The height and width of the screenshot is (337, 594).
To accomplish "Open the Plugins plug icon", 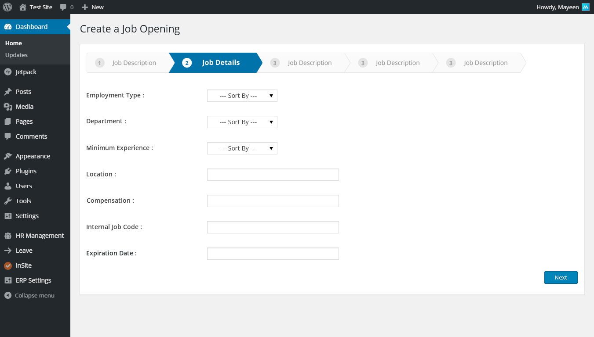I will point(7,171).
